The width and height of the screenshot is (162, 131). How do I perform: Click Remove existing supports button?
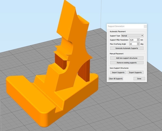[127, 63]
